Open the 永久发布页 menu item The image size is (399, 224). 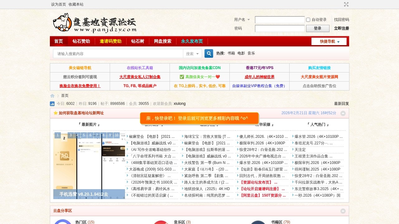click(x=191, y=41)
